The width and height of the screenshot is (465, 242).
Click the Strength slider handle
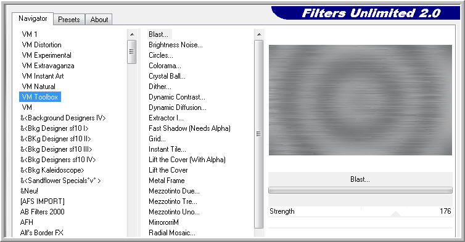(x=395, y=214)
